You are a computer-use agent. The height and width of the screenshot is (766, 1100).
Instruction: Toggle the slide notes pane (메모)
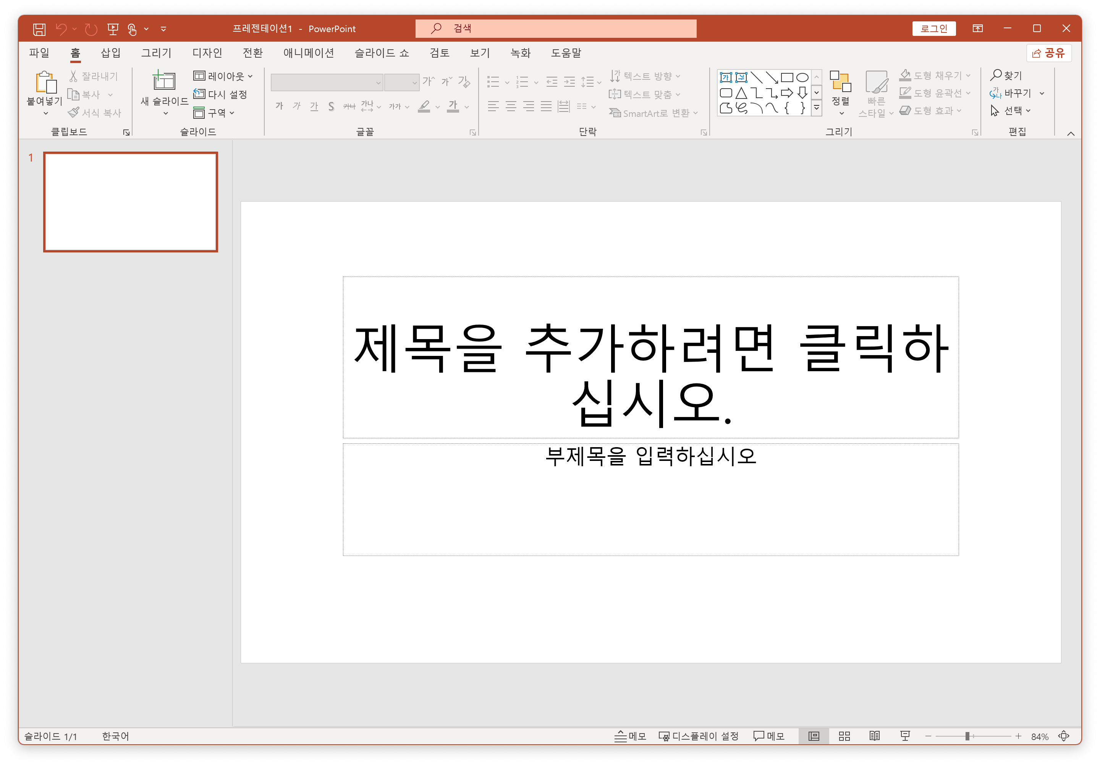click(x=631, y=736)
